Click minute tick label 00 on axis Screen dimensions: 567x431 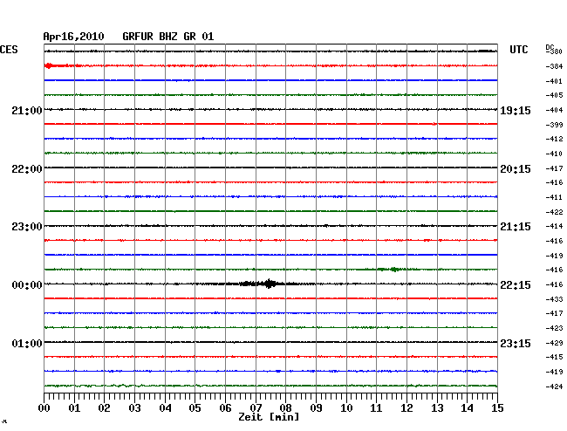44,408
